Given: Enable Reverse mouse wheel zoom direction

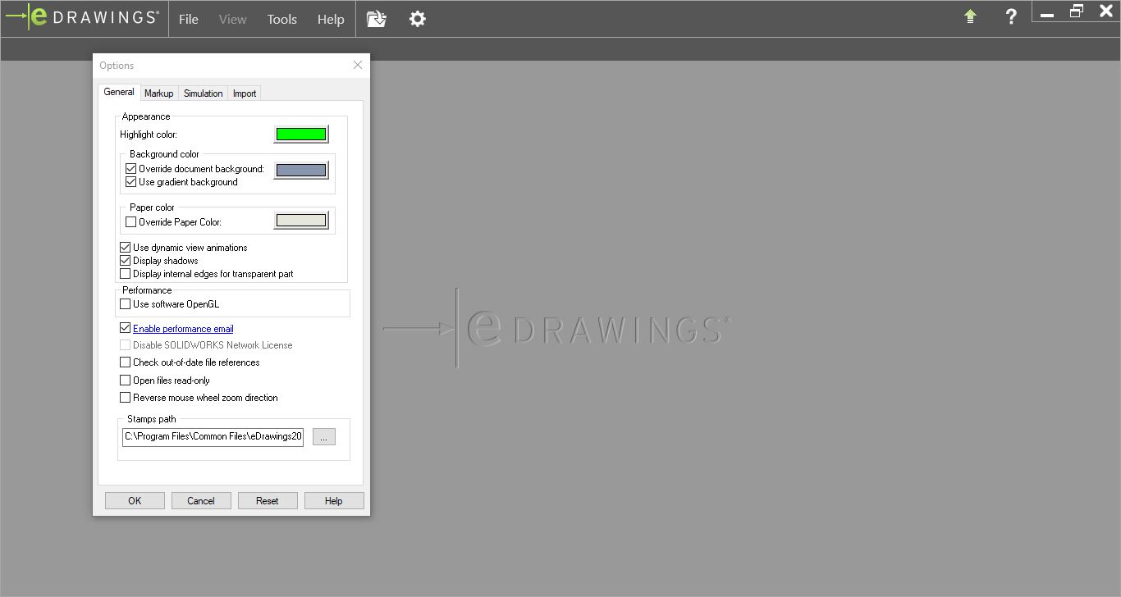Looking at the screenshot, I should click(x=126, y=398).
